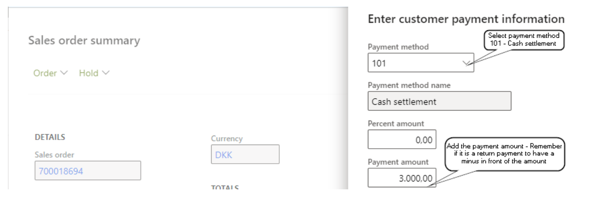The height and width of the screenshot is (220, 594).
Task: Click the DKK currency link
Action: [224, 155]
